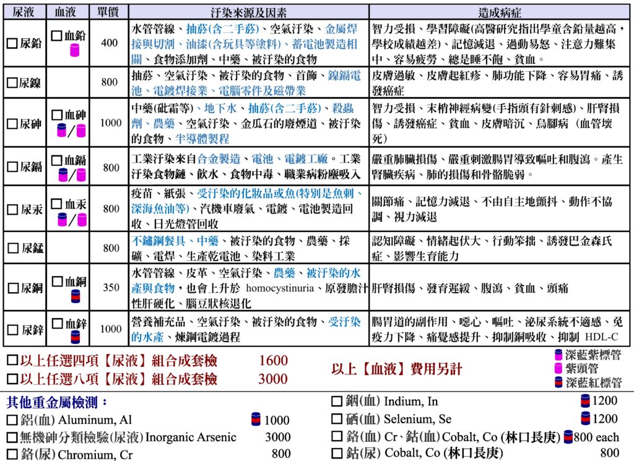Click the 造成病症 column header
The height and width of the screenshot is (461, 634).
[x=500, y=12]
